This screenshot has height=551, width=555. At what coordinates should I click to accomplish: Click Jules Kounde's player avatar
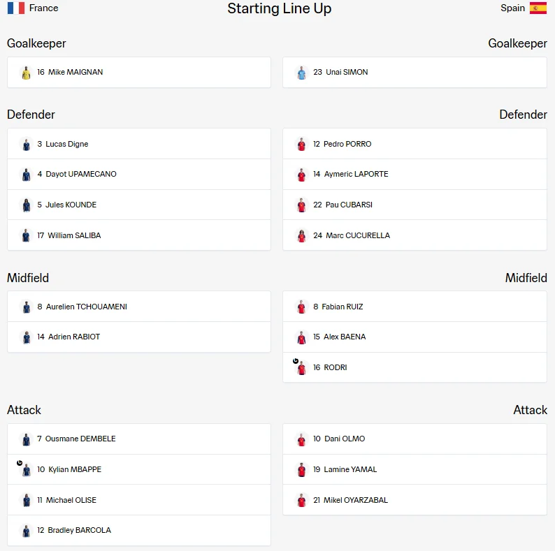26,205
